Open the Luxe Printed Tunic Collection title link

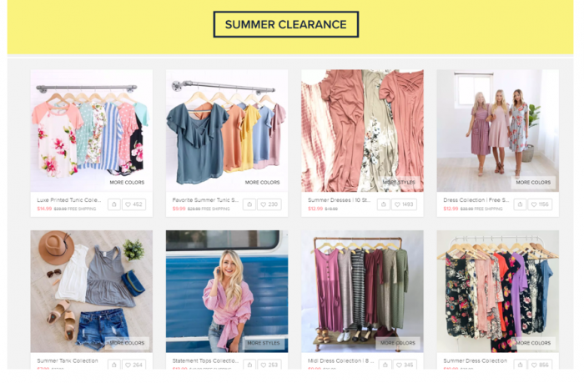click(69, 200)
